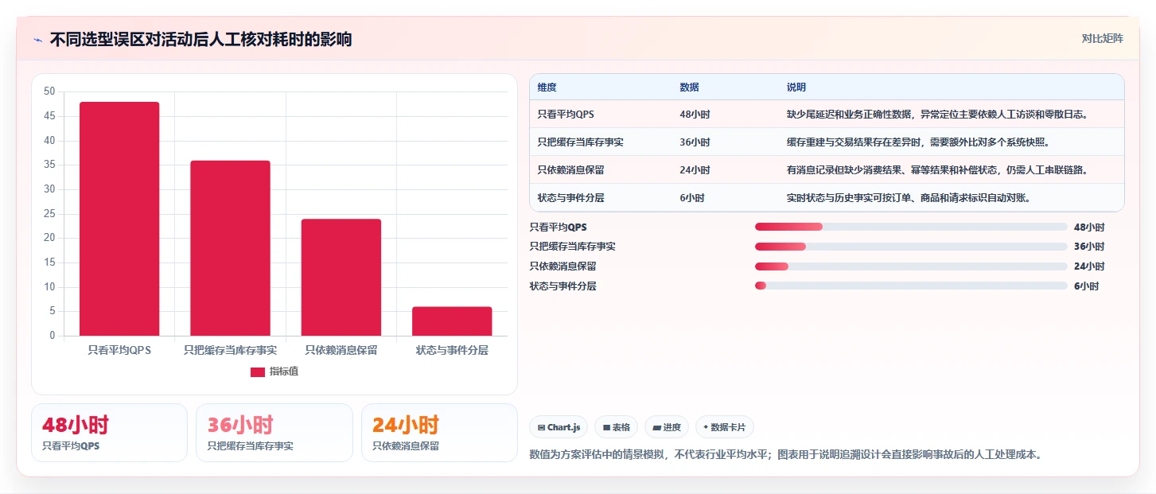The width and height of the screenshot is (1156, 494).
Task: Click progress value 48小时
Action: tap(1089, 228)
